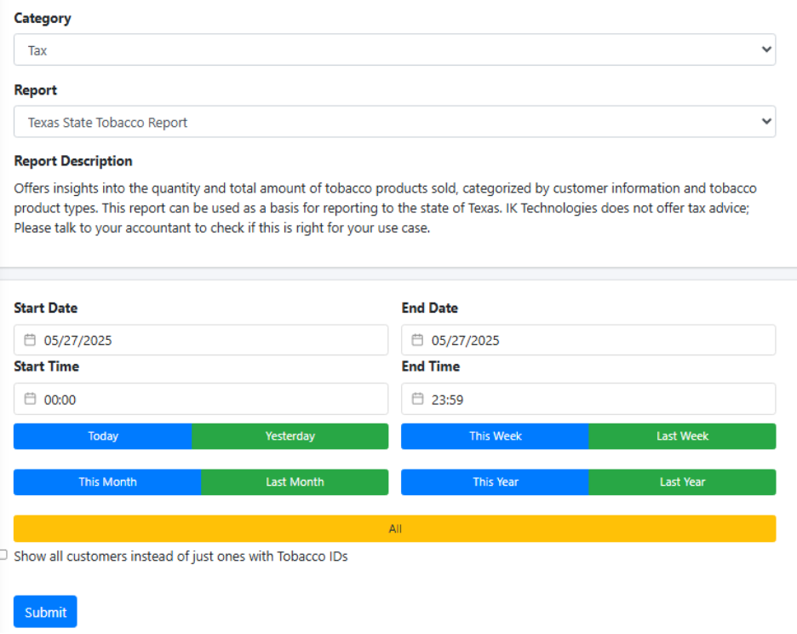797x634 pixels.
Task: Enable Show all customers checkbox
Action: [3, 555]
